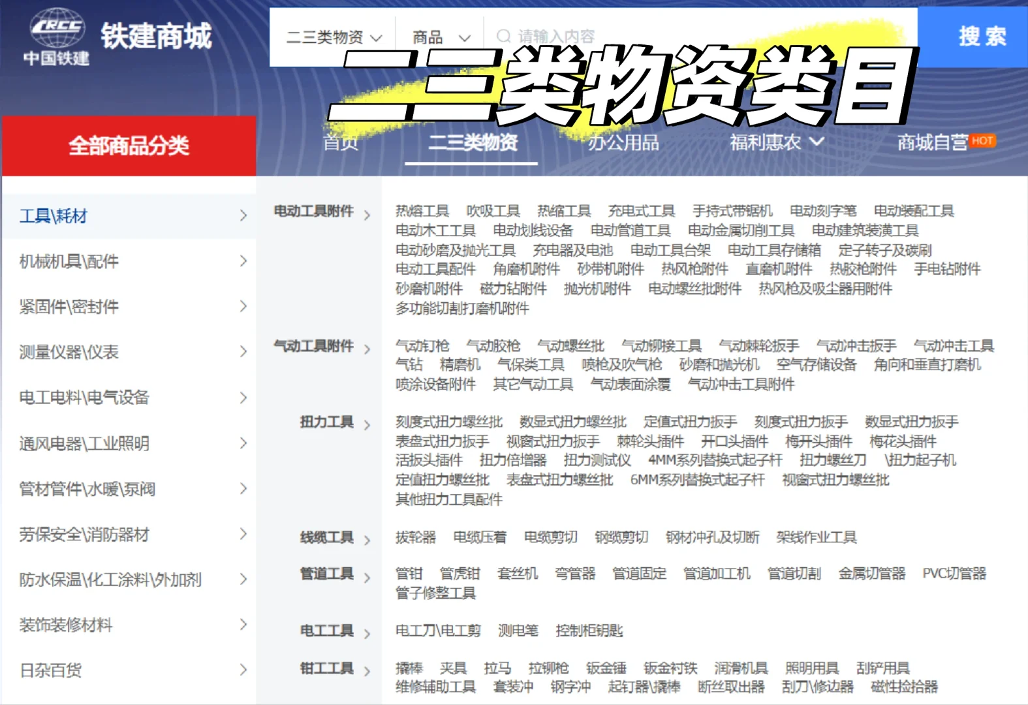The height and width of the screenshot is (705, 1028).
Task: Click the 管子修整工具 link
Action: click(x=435, y=593)
